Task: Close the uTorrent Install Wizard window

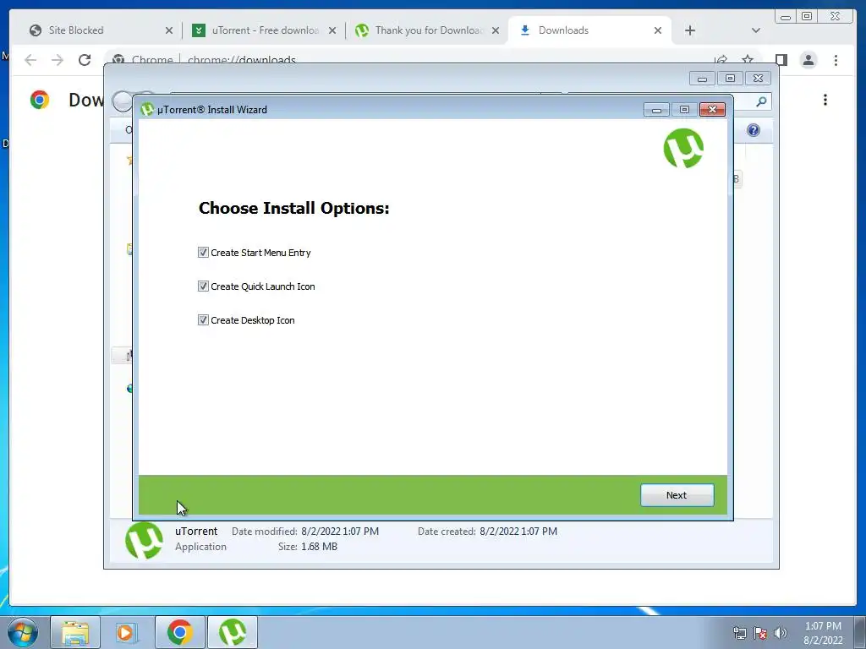Action: [712, 109]
